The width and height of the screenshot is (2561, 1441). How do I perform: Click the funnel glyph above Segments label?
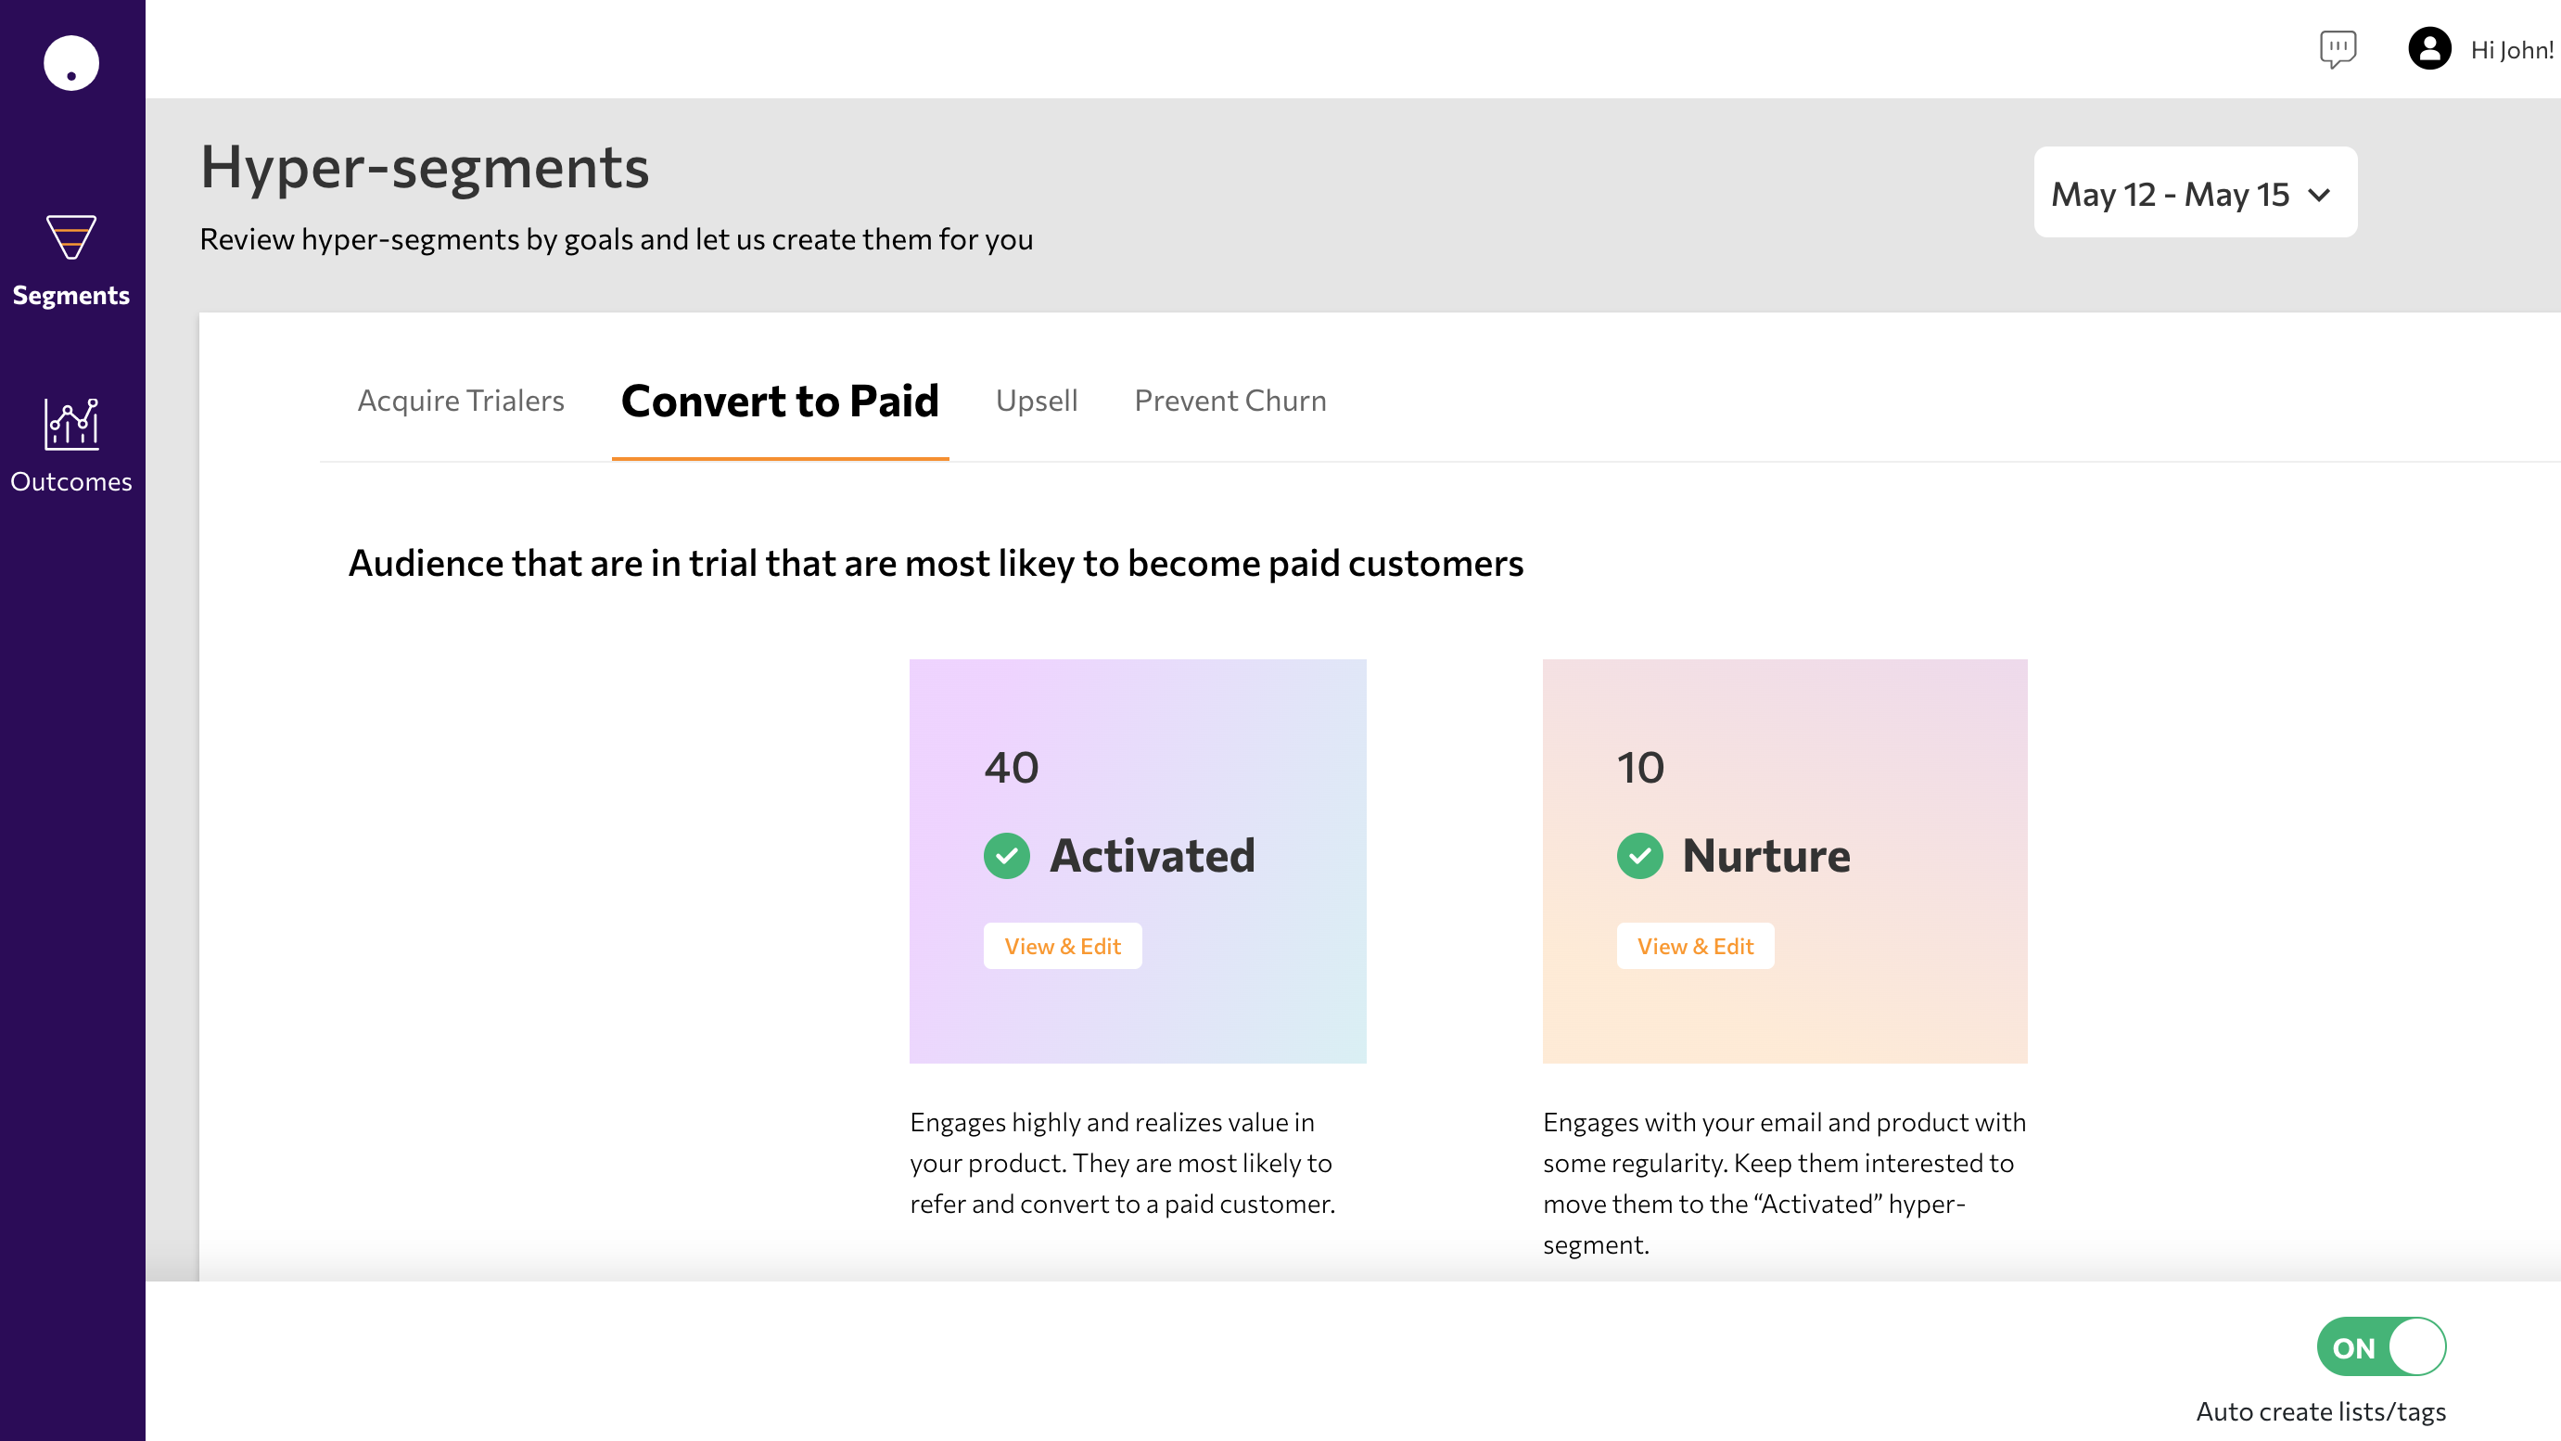coord(70,237)
